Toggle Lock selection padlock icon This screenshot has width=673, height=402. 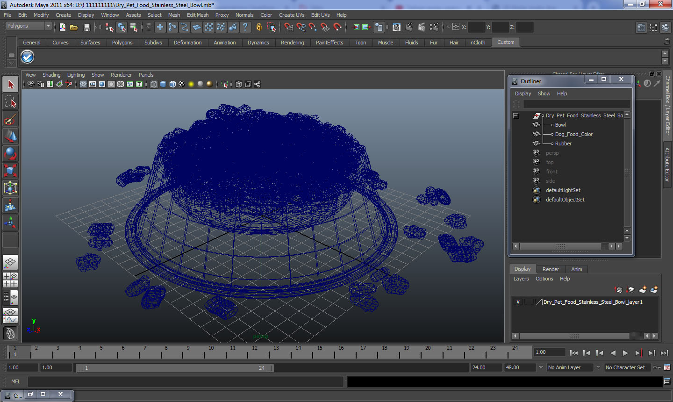[x=259, y=27]
